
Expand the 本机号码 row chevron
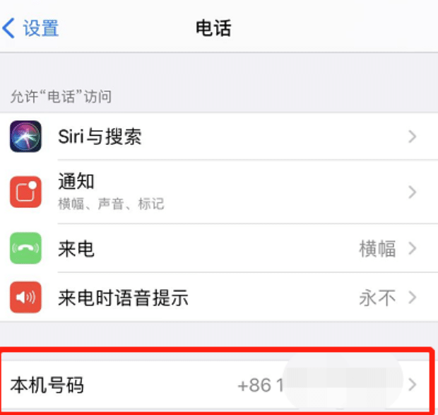tap(413, 385)
